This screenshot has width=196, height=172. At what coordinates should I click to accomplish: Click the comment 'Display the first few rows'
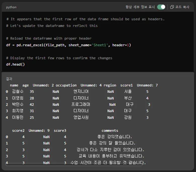pyautogui.click(x=59, y=58)
